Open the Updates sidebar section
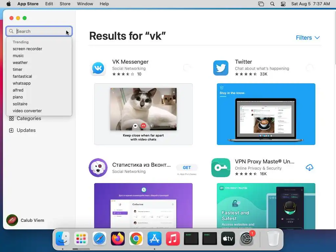 [22, 130]
